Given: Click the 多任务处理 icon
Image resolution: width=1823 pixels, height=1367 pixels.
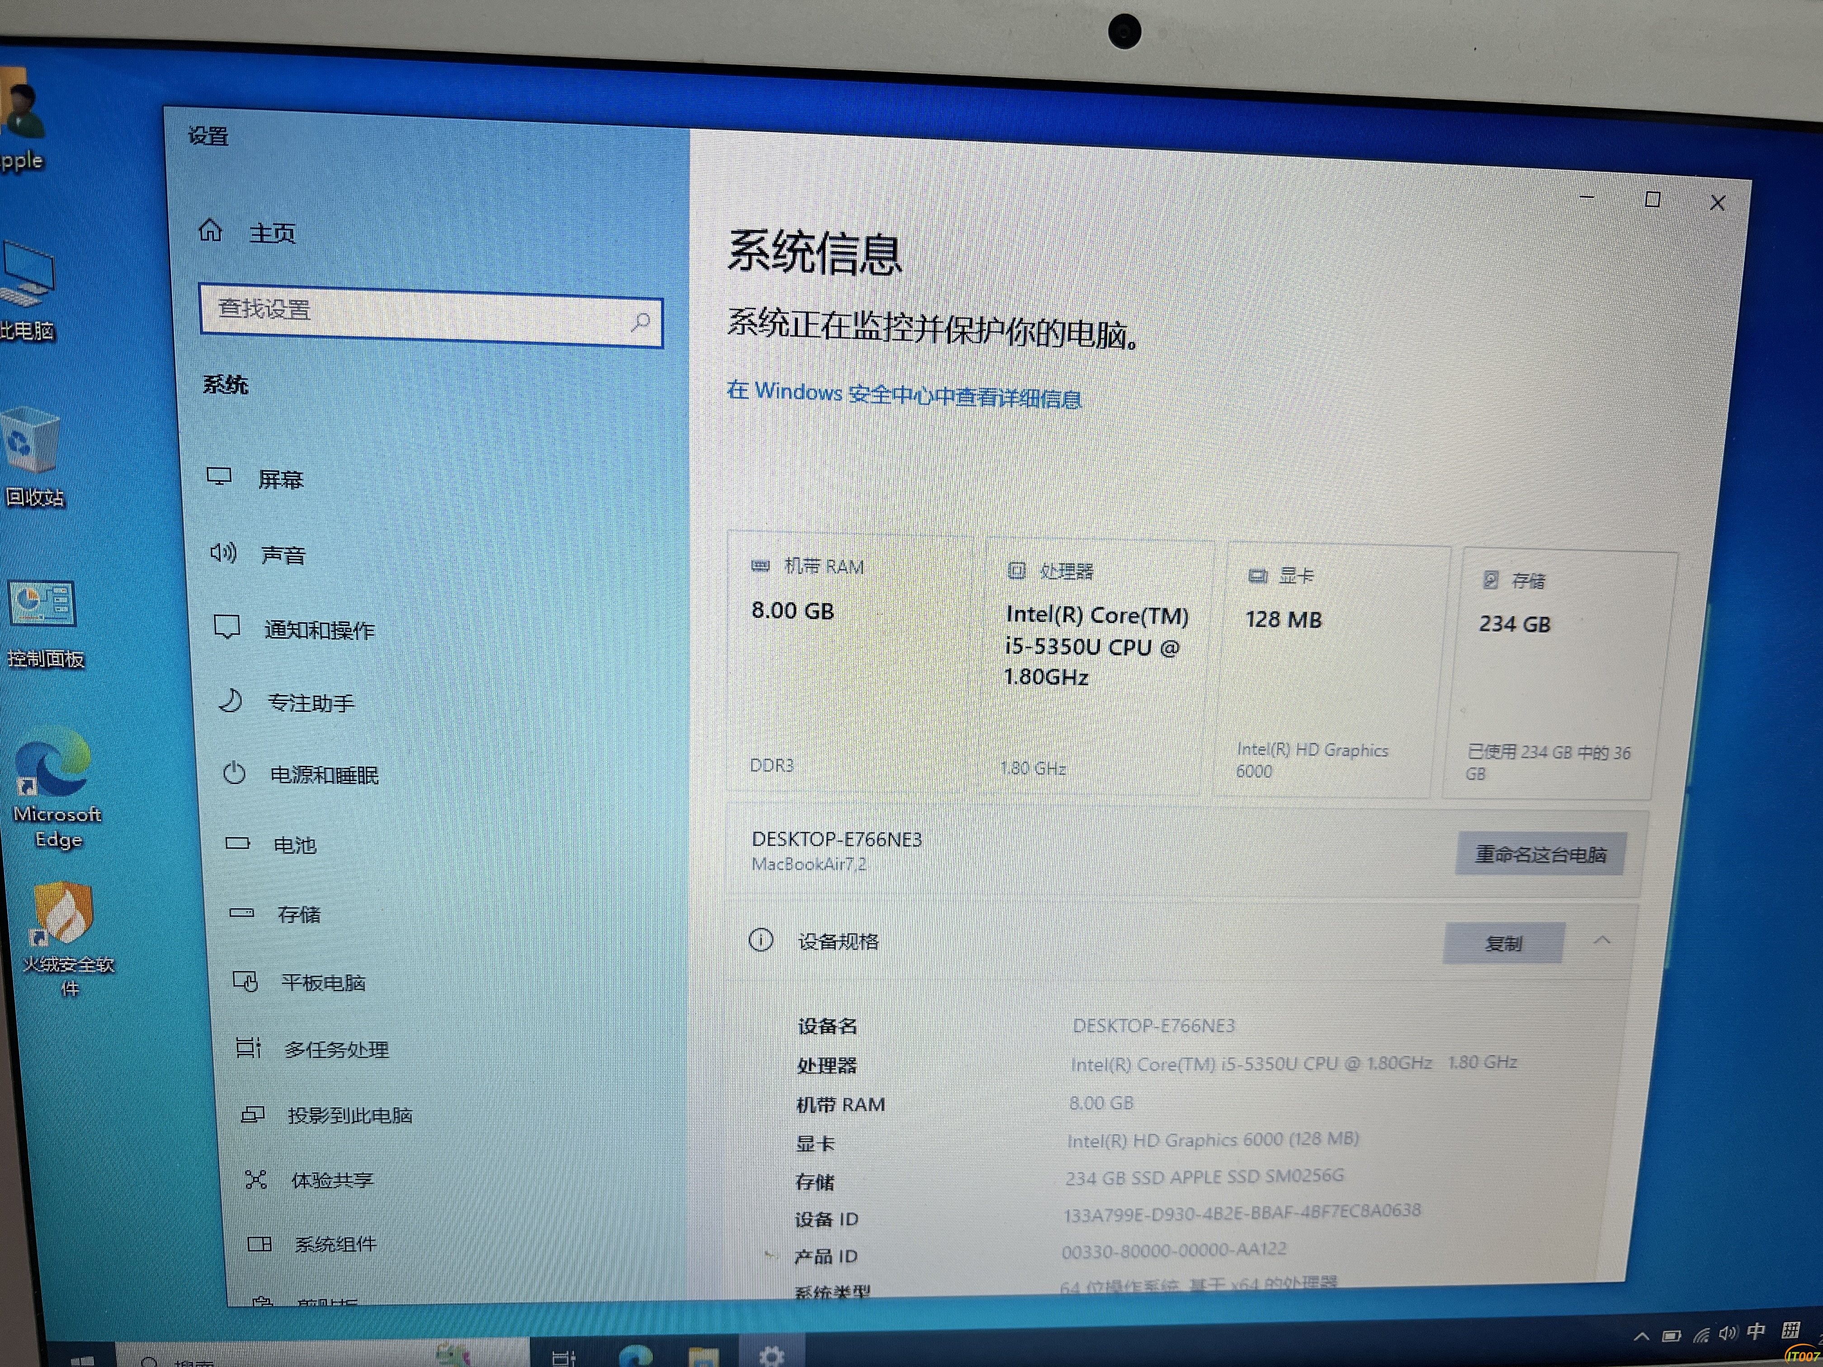Looking at the screenshot, I should 248,1047.
